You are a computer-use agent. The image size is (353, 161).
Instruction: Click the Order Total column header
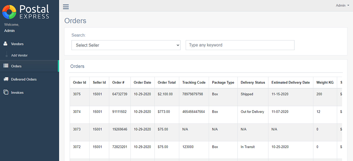[x=167, y=83]
